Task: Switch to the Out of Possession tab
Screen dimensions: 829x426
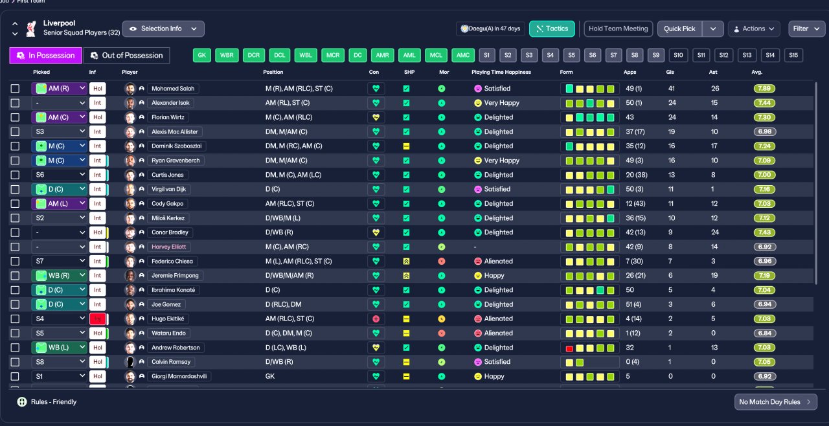Action: tap(127, 56)
